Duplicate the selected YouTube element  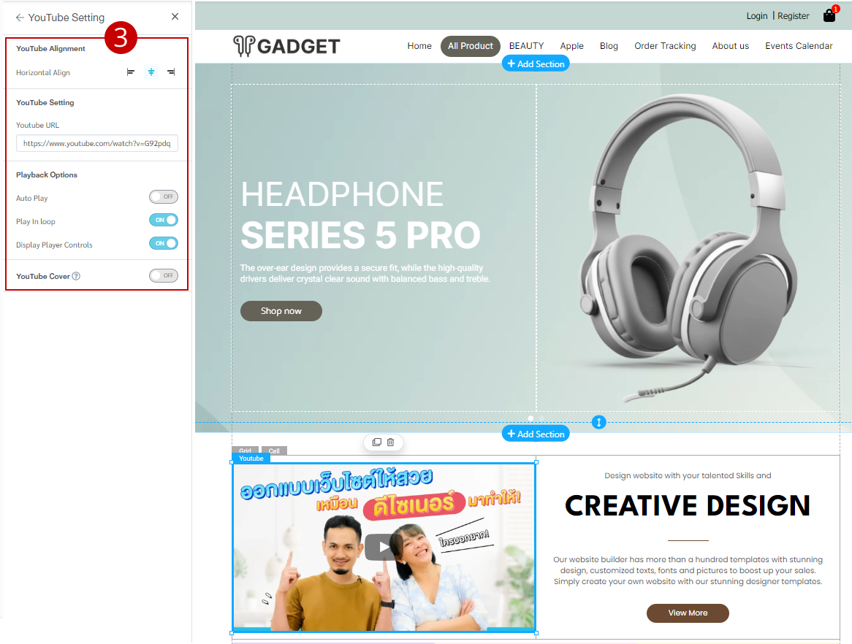[376, 442]
